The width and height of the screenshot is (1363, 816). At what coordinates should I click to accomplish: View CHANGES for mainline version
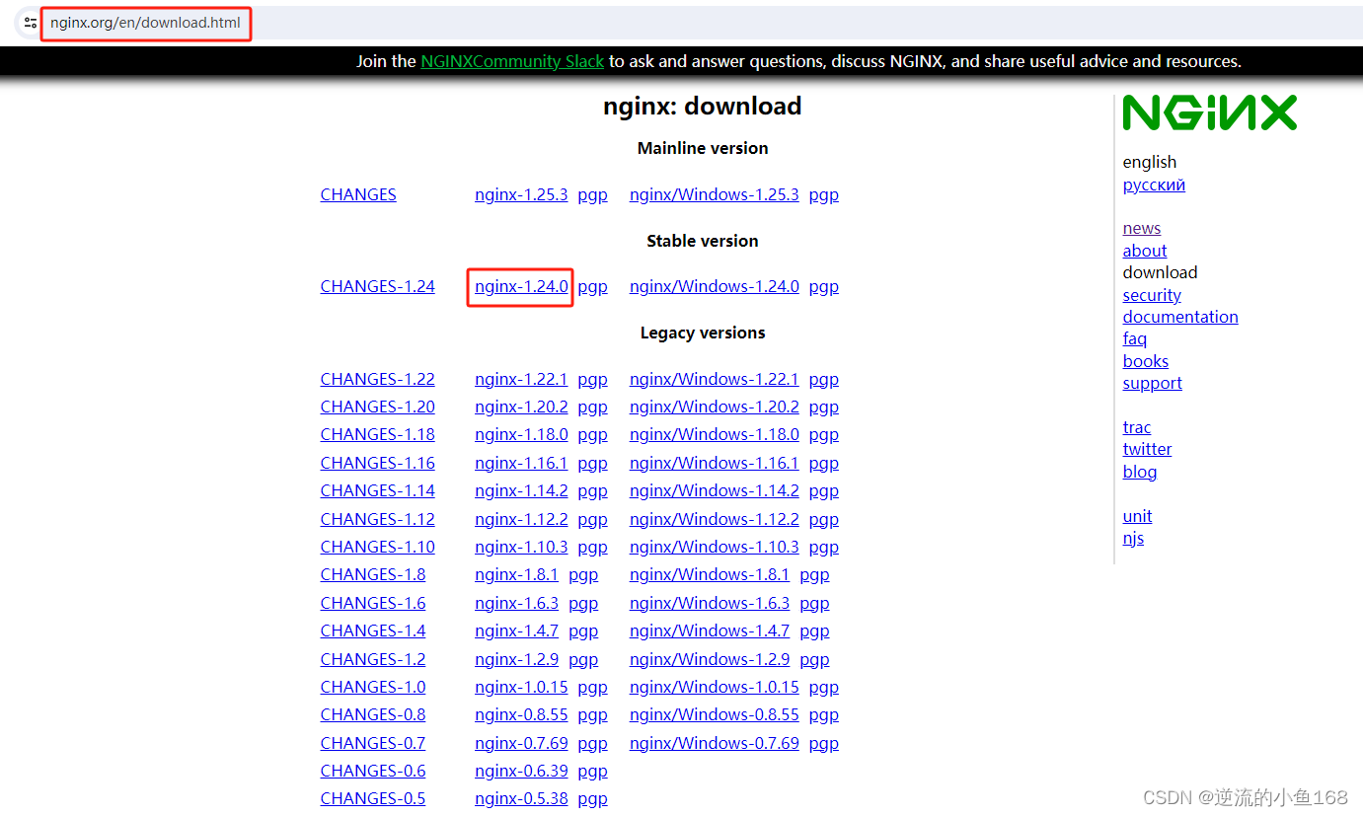click(x=357, y=194)
